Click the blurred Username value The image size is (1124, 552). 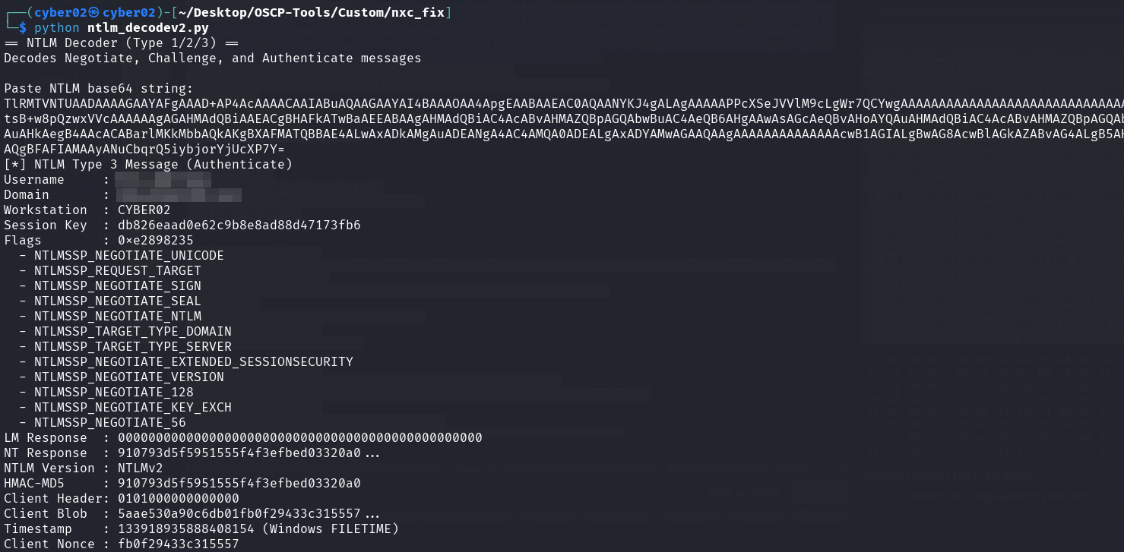tap(163, 180)
